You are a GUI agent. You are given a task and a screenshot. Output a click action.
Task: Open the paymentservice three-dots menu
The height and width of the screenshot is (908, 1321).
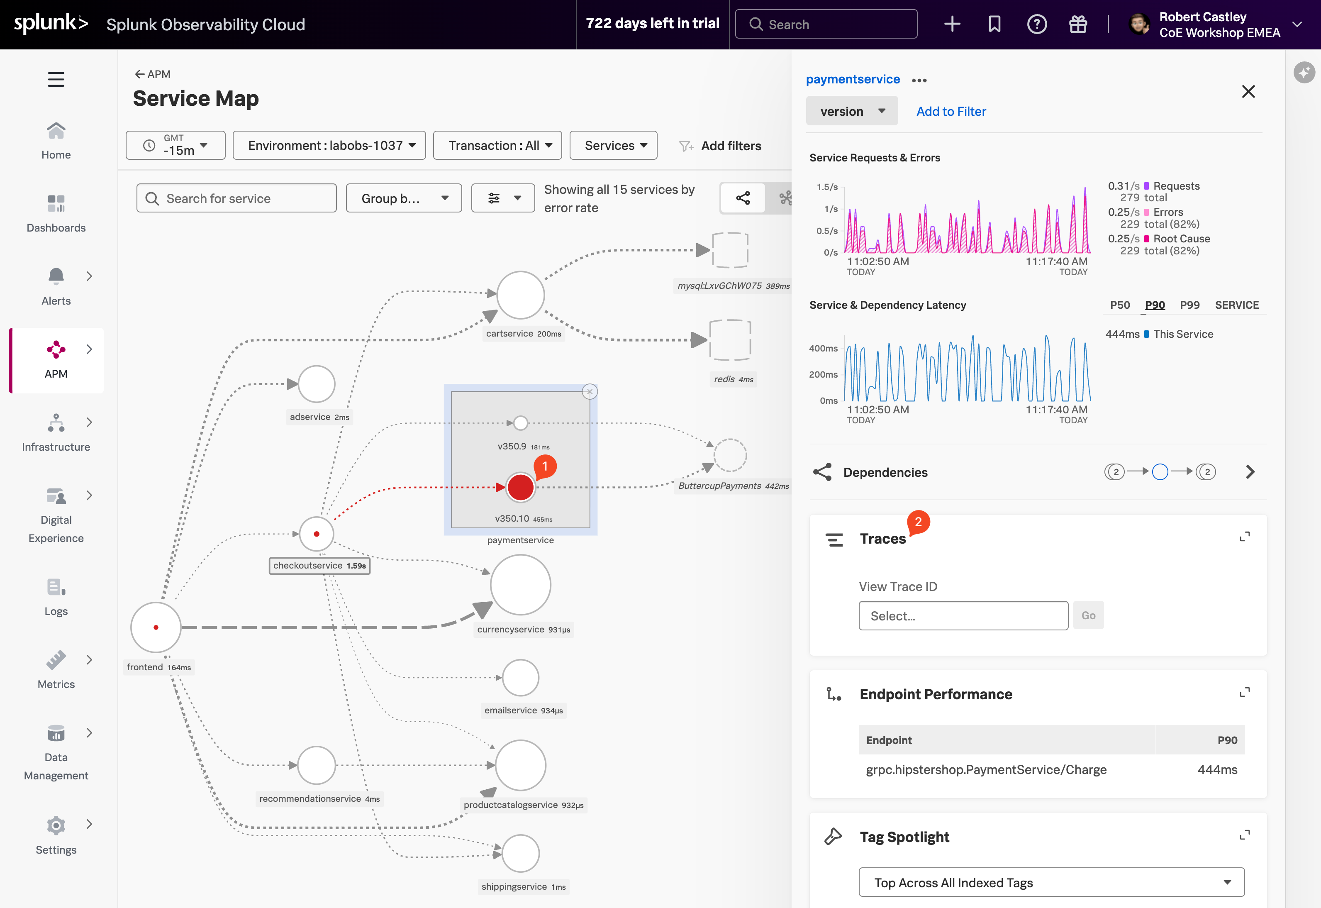(x=919, y=80)
